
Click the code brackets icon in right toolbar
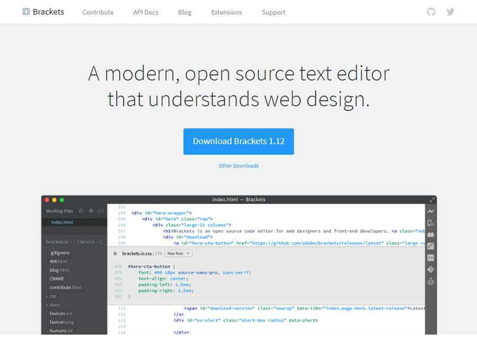431,258
